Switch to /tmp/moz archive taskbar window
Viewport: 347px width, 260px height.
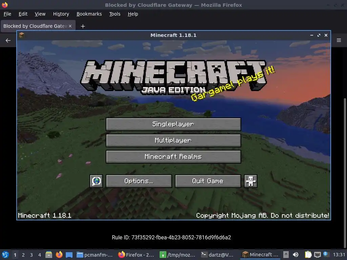point(178,255)
